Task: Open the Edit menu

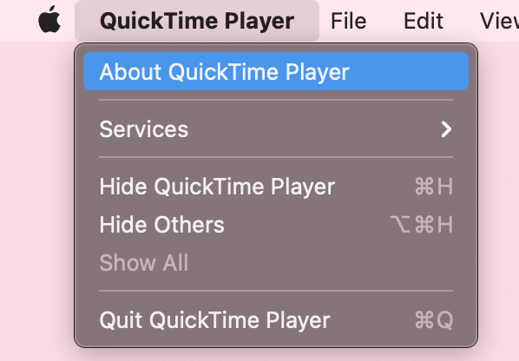Action: click(x=424, y=21)
